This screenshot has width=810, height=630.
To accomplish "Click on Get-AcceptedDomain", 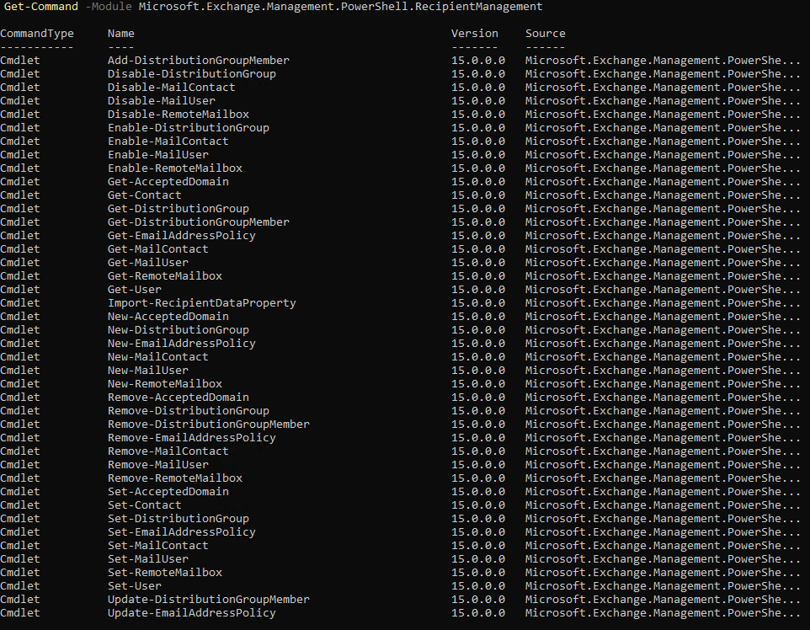I will click(x=168, y=181).
